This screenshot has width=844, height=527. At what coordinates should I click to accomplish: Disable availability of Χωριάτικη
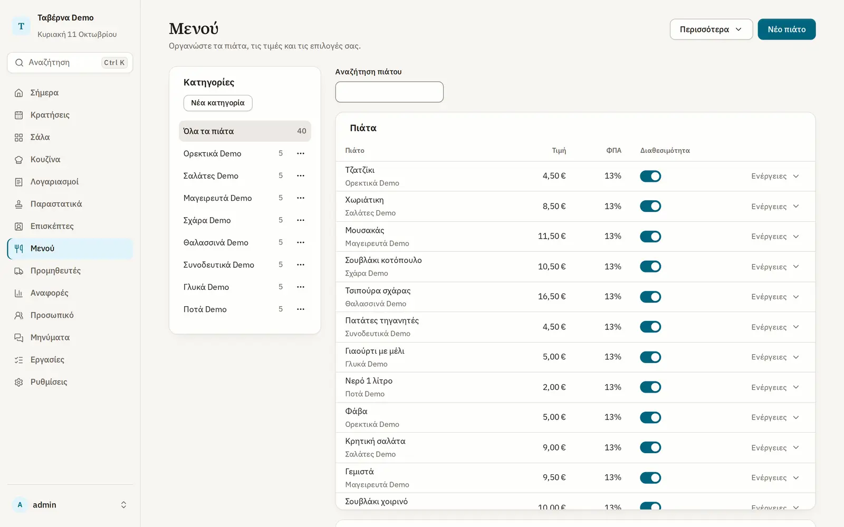coord(650,206)
